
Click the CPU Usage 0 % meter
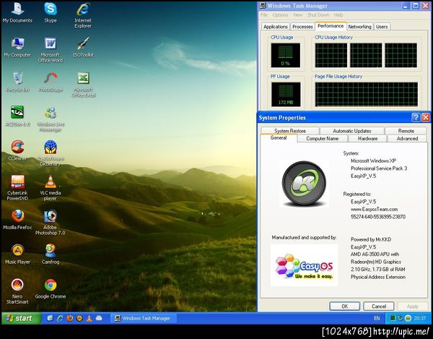pos(286,55)
